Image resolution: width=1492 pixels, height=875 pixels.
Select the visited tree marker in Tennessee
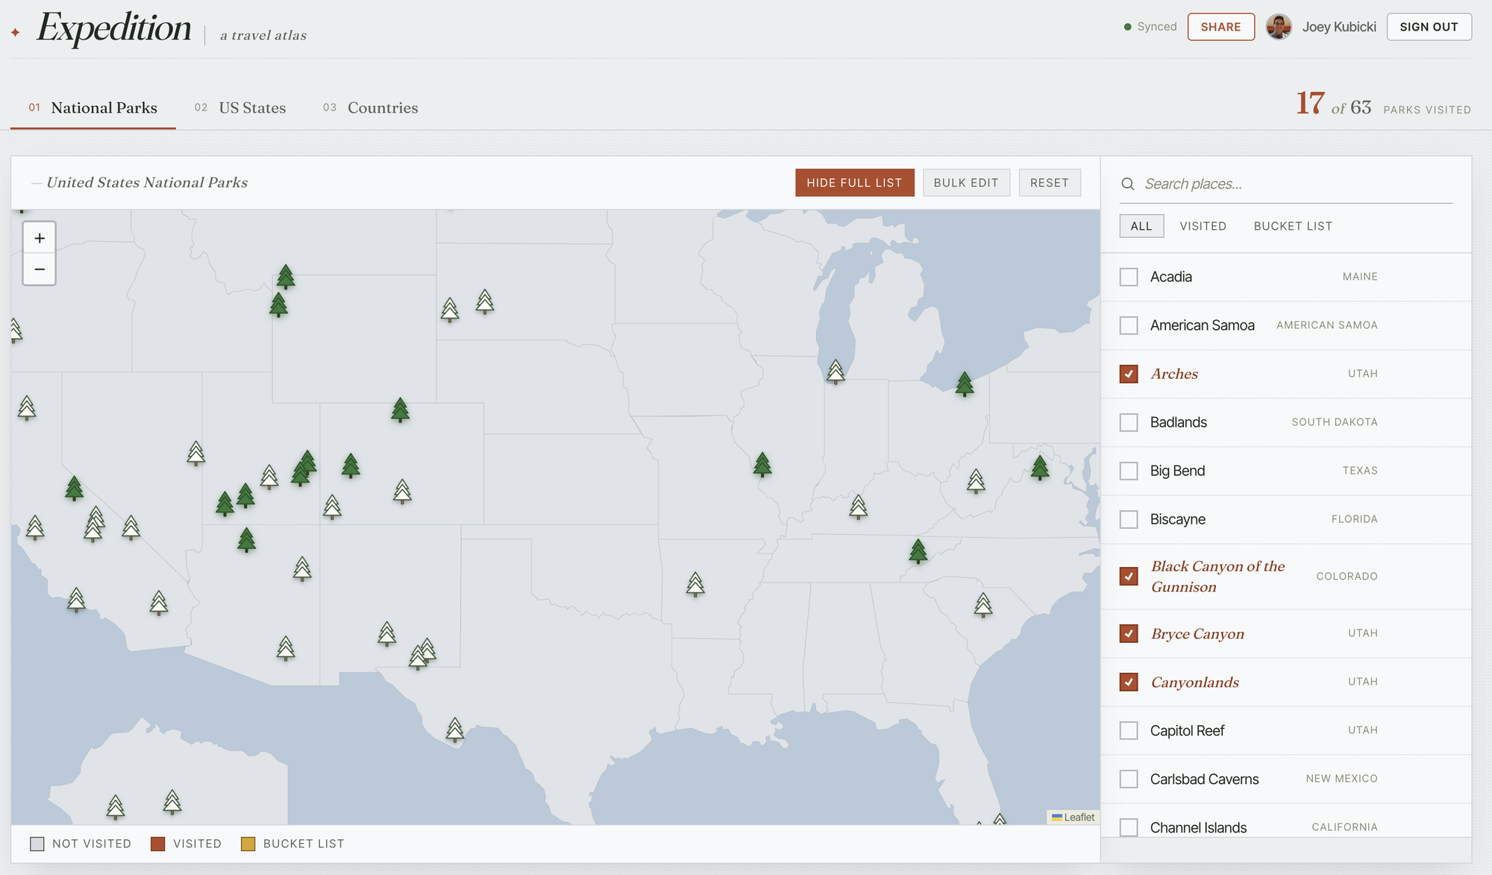pyautogui.click(x=918, y=551)
